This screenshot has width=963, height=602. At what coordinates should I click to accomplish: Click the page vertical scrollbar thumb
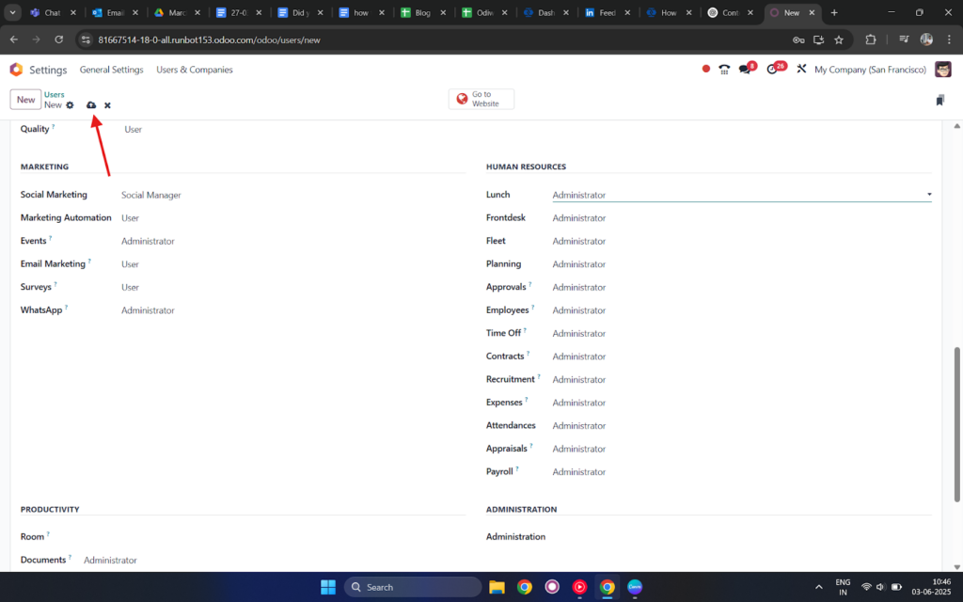[956, 424]
